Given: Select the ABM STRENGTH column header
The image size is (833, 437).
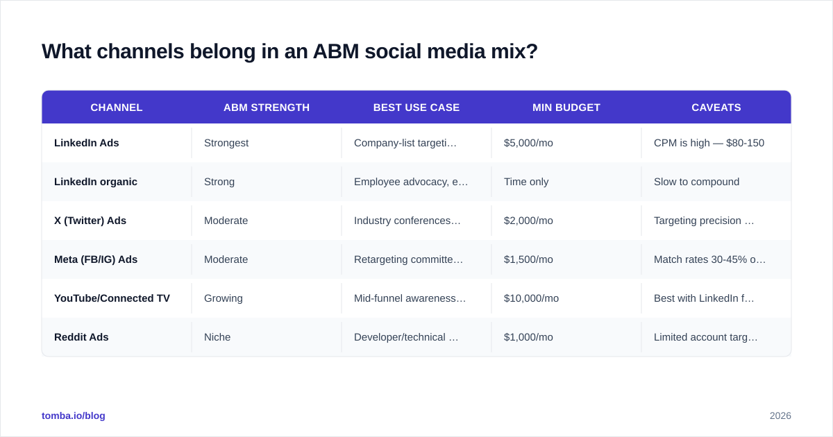Looking at the screenshot, I should click(267, 108).
